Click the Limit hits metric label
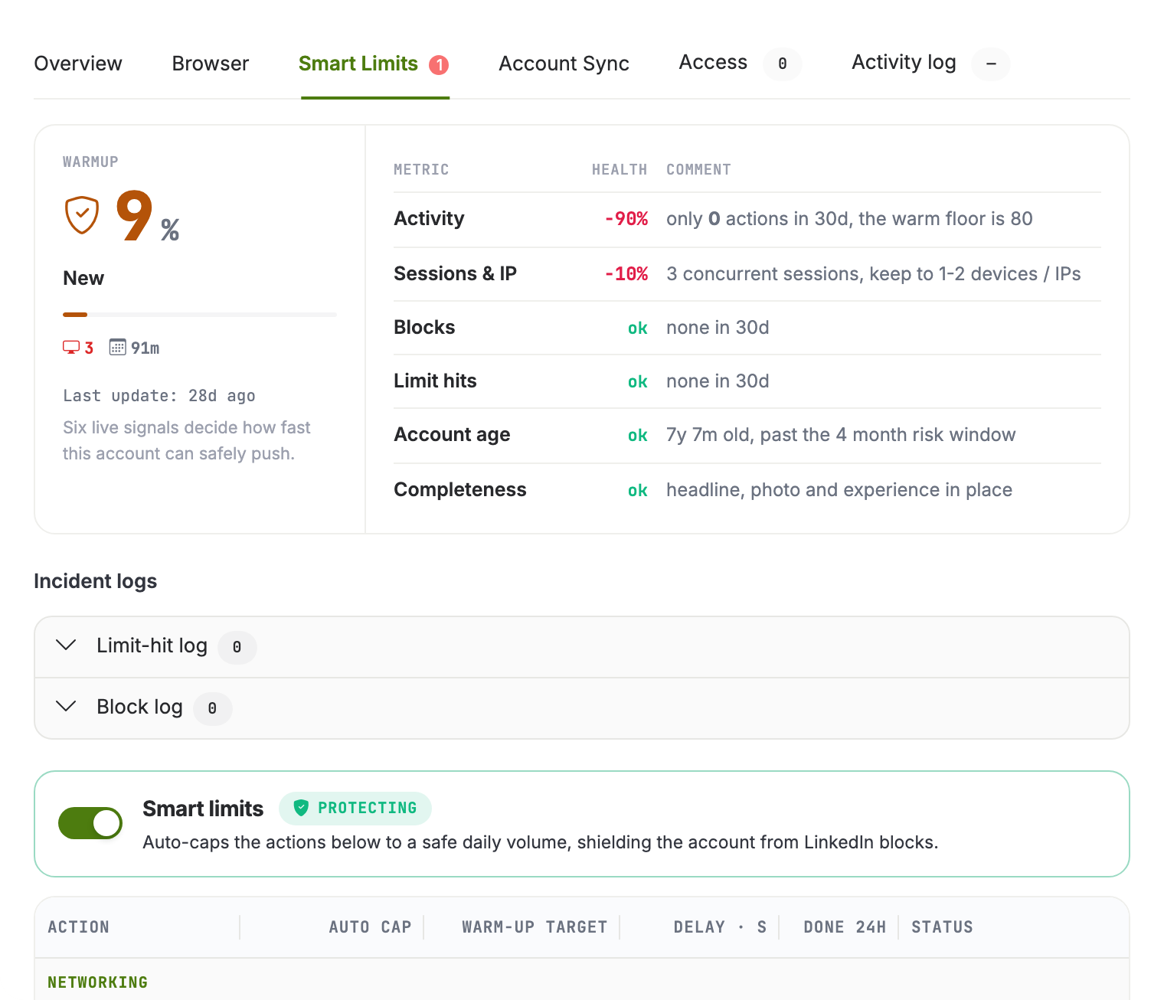 [x=435, y=381]
